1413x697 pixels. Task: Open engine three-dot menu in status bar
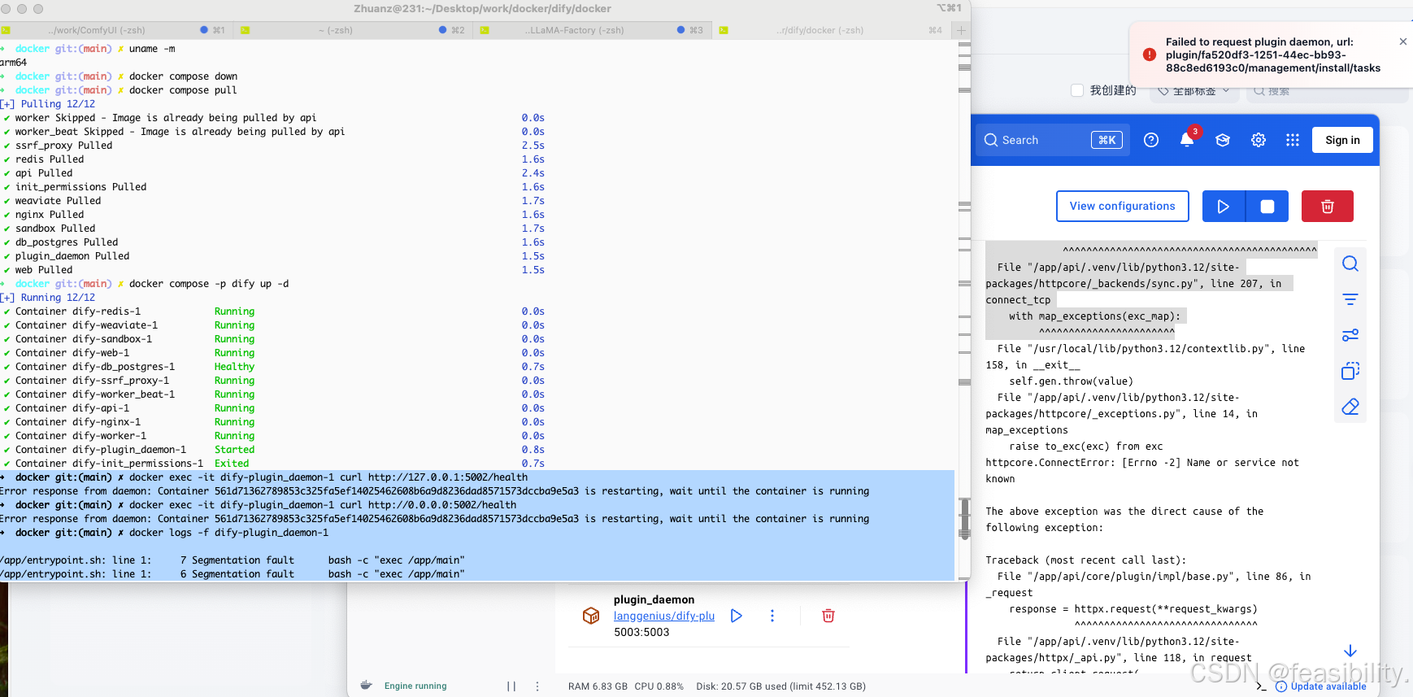coord(537,686)
